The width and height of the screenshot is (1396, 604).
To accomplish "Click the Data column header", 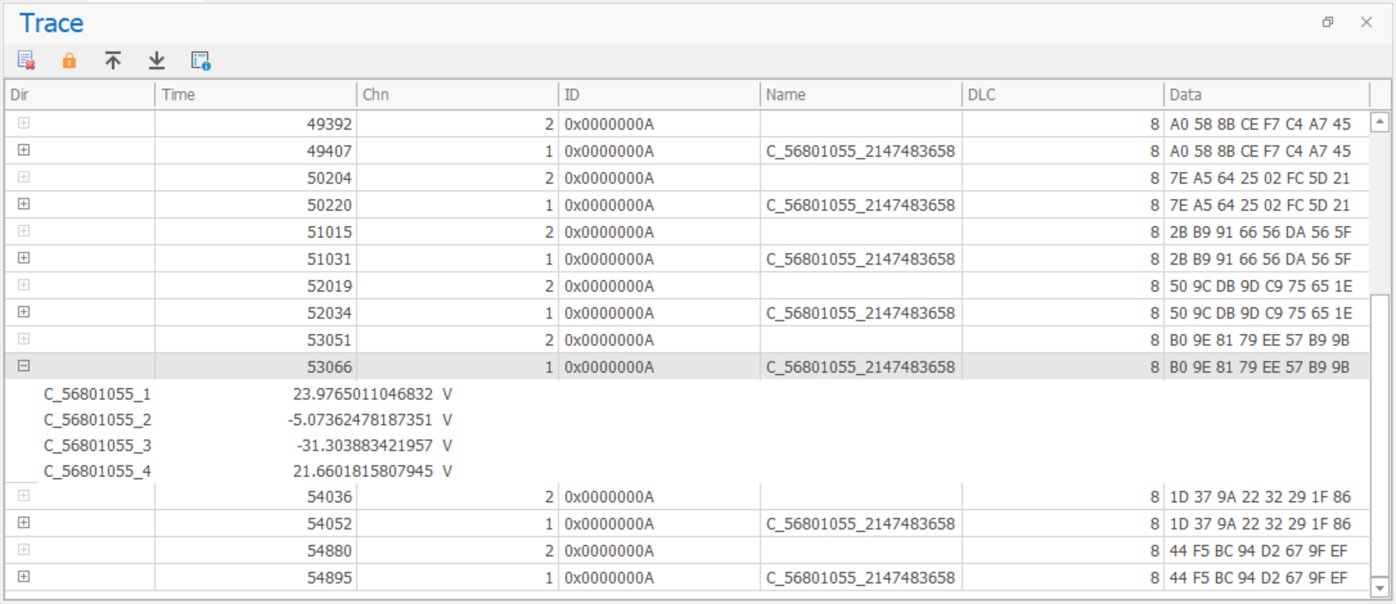I will click(x=1265, y=94).
